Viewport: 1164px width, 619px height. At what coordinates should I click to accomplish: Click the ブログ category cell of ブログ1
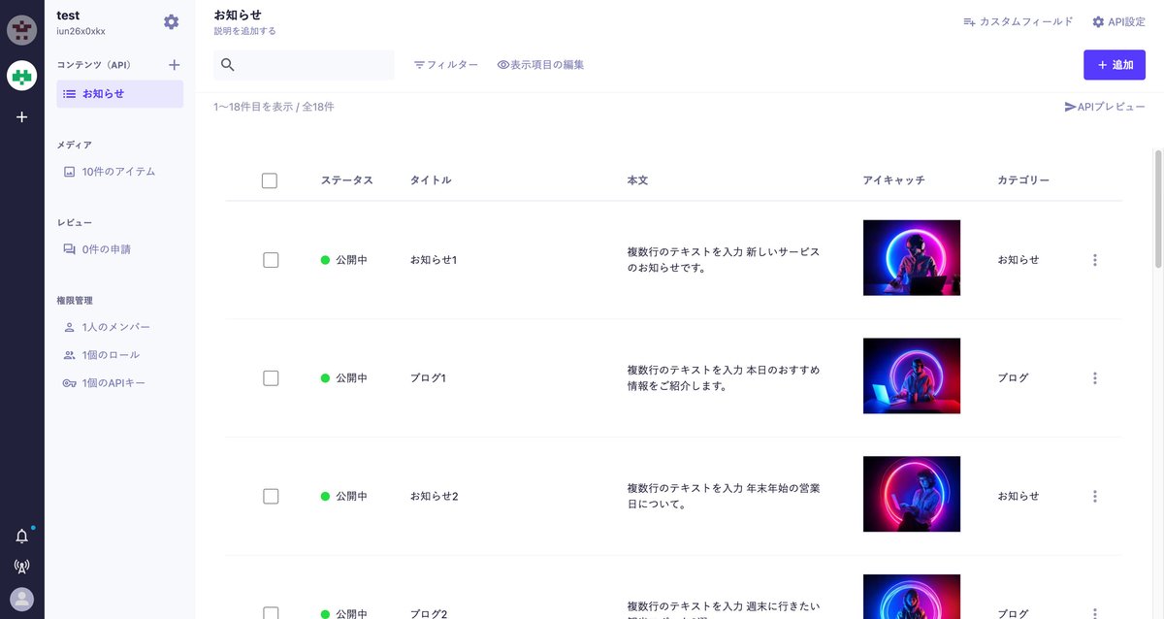[x=1013, y=378]
